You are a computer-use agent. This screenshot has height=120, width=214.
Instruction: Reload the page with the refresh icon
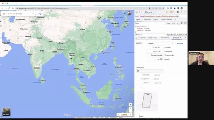click(9, 8)
